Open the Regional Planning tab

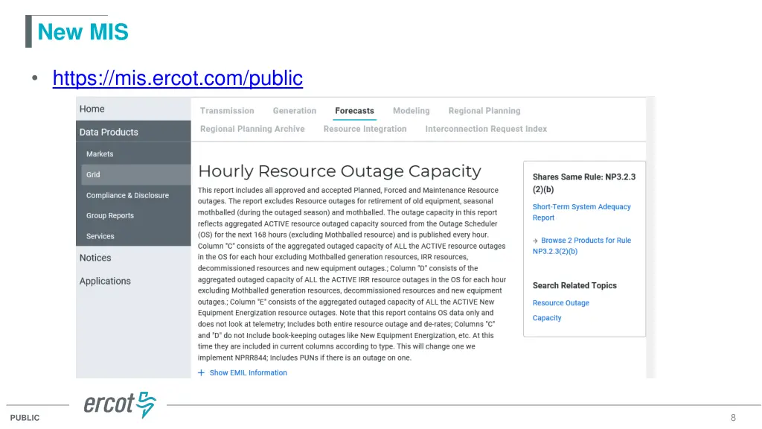click(484, 111)
